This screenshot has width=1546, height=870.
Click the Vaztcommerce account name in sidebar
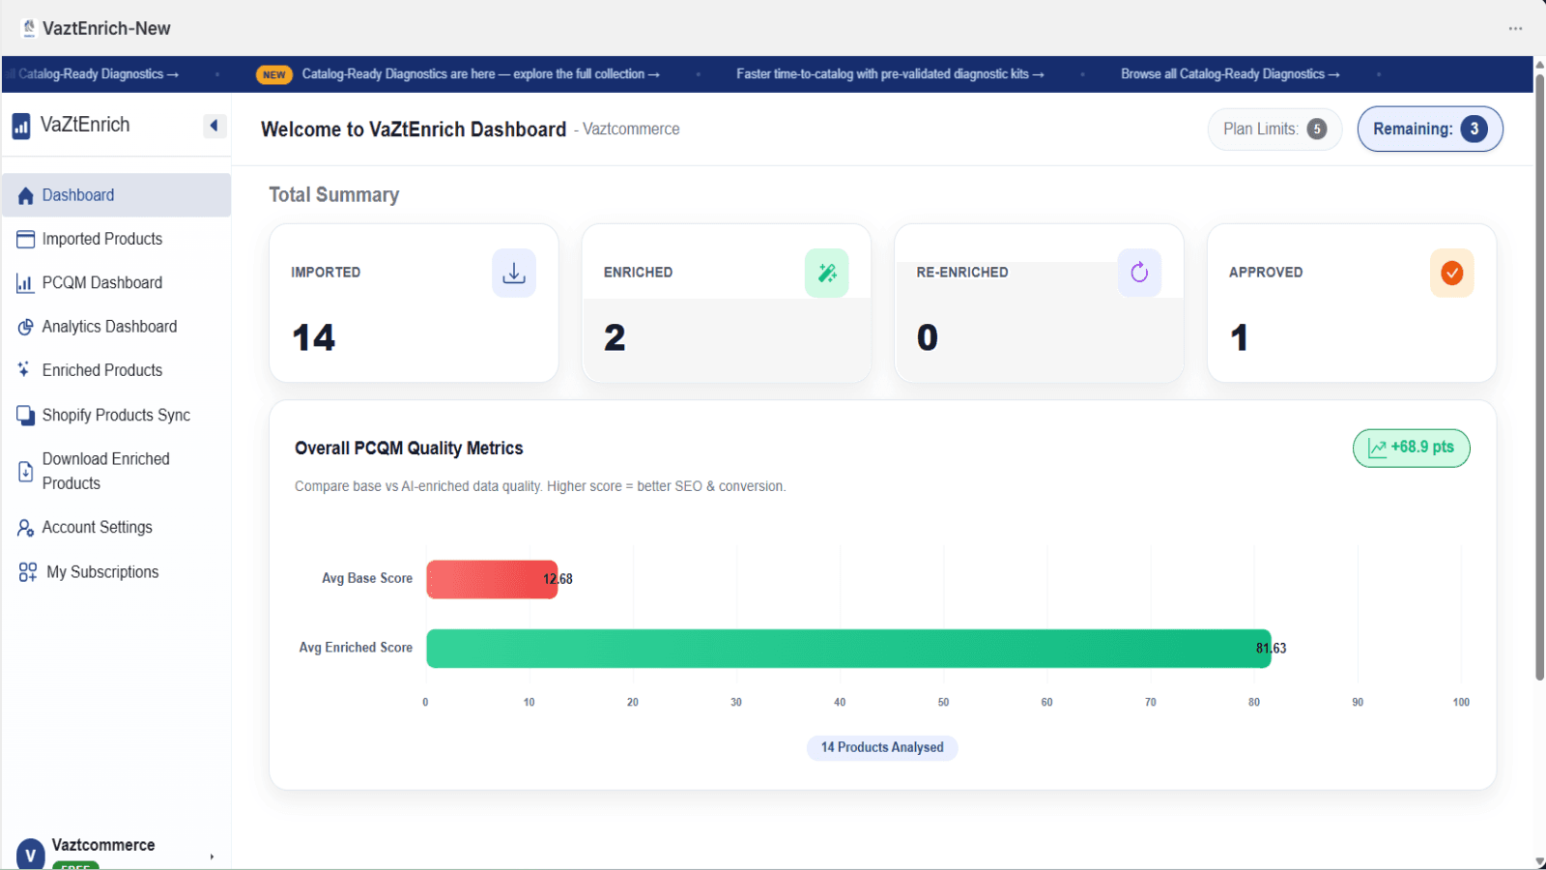(x=103, y=846)
